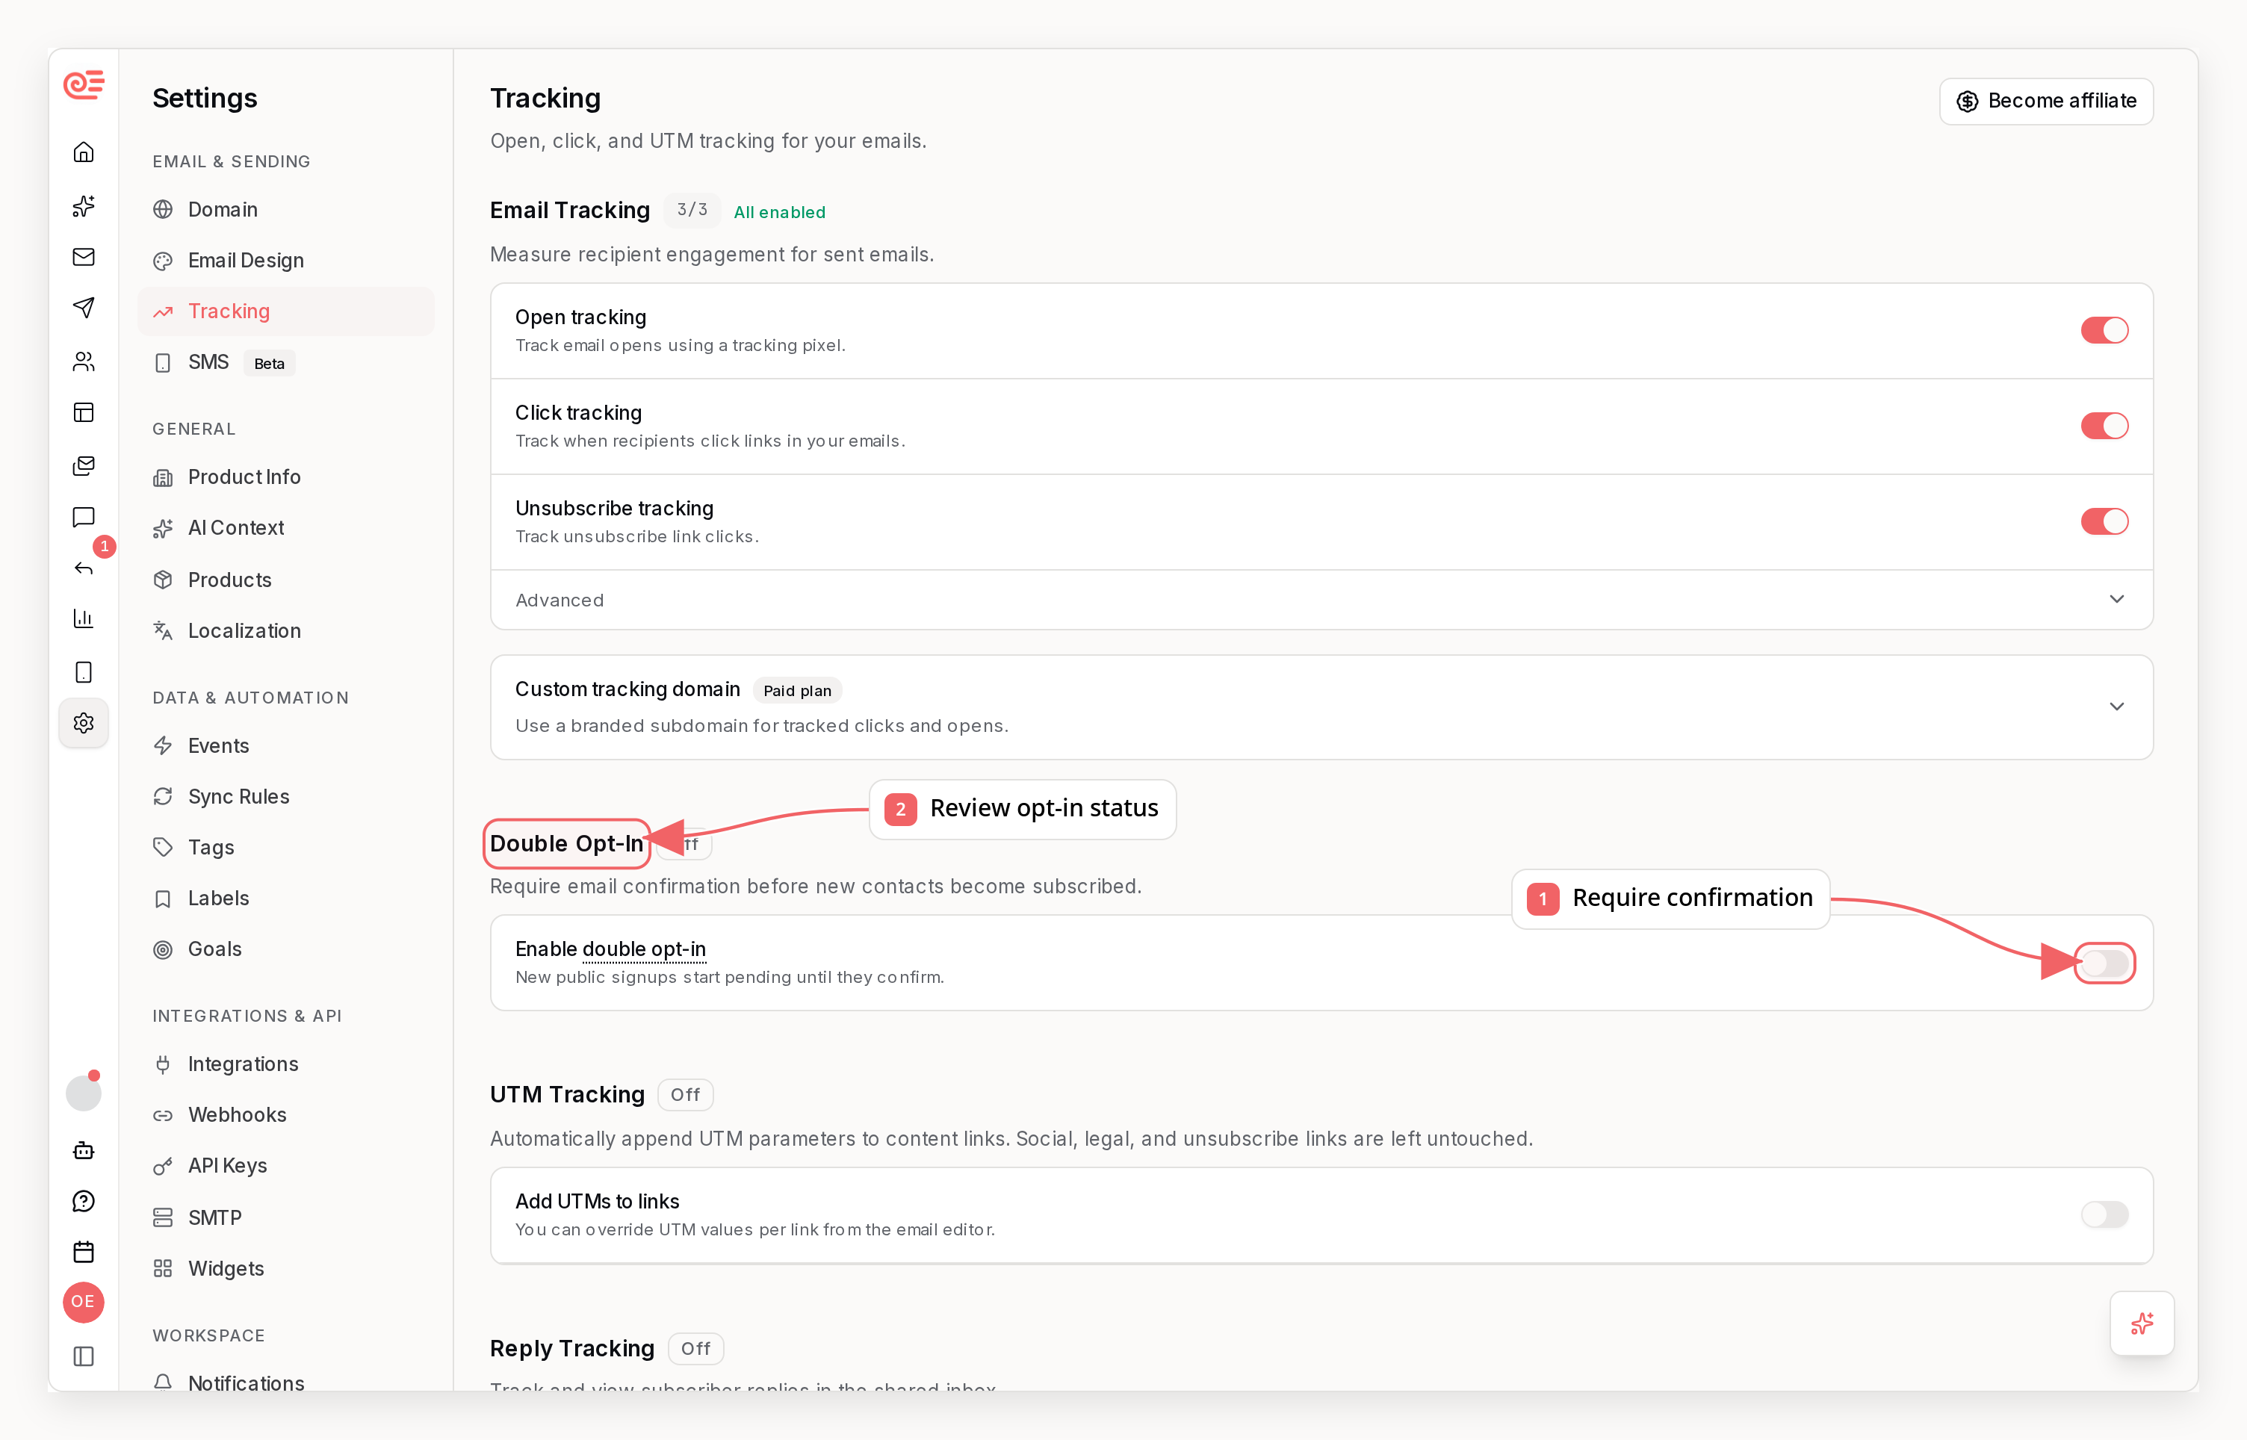The width and height of the screenshot is (2247, 1440).
Task: Go to Product Info settings
Action: 286,477
